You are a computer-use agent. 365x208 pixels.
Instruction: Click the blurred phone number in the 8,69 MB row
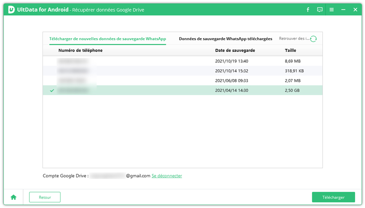pyautogui.click(x=73, y=61)
